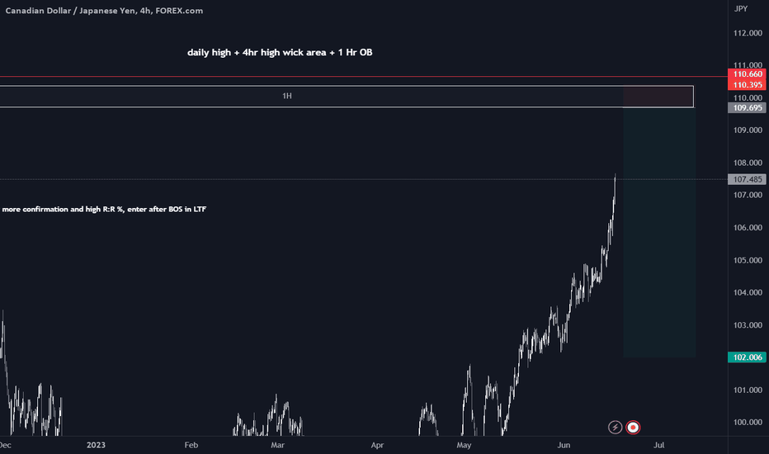Select the red horizontal line near 110.660

pos(364,77)
